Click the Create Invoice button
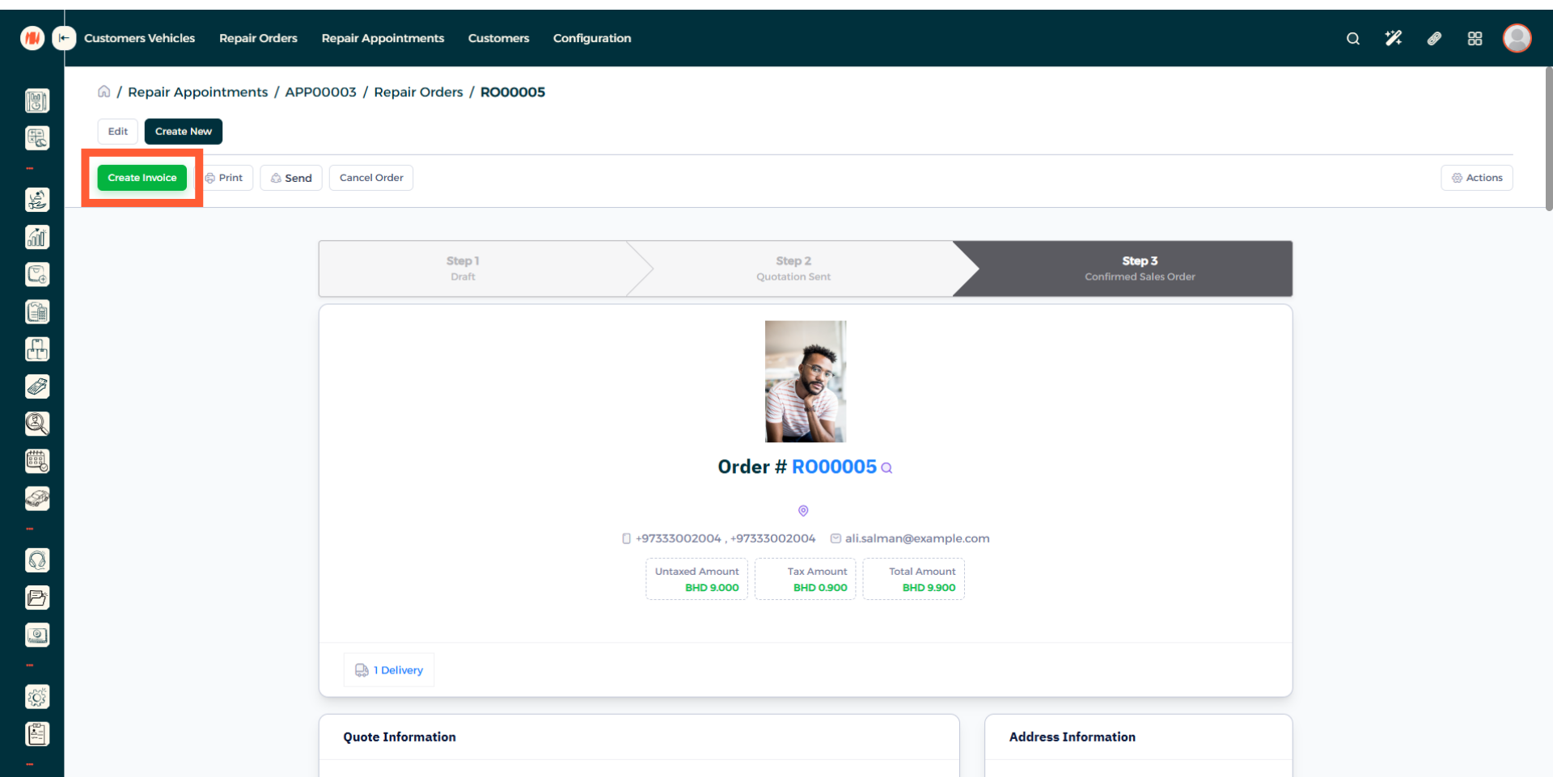Screen dimensions: 1553x777 click(x=142, y=178)
